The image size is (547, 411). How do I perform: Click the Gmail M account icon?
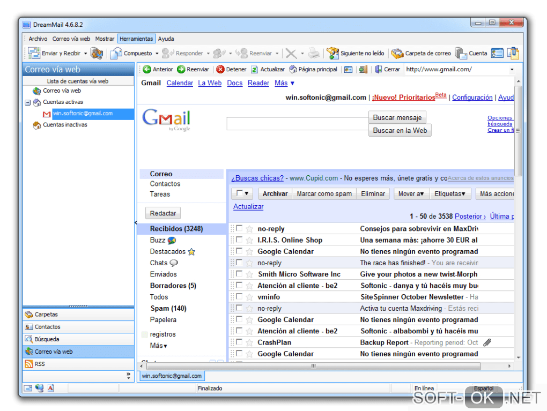(47, 114)
